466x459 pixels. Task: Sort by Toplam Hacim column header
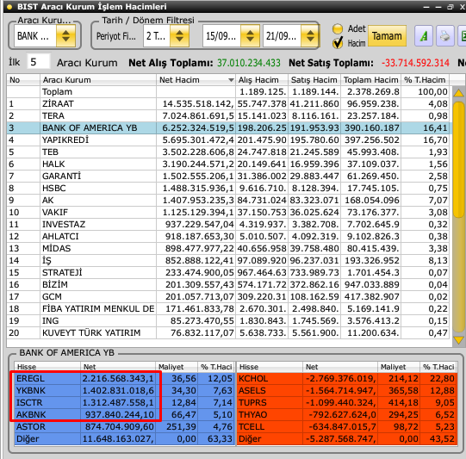point(371,80)
